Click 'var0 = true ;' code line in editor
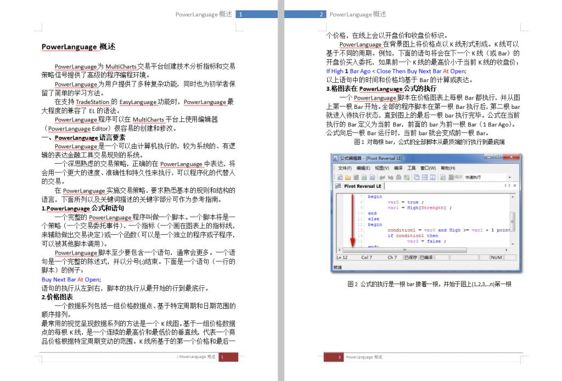Screen dimensions: 562x381 [x=406, y=203]
